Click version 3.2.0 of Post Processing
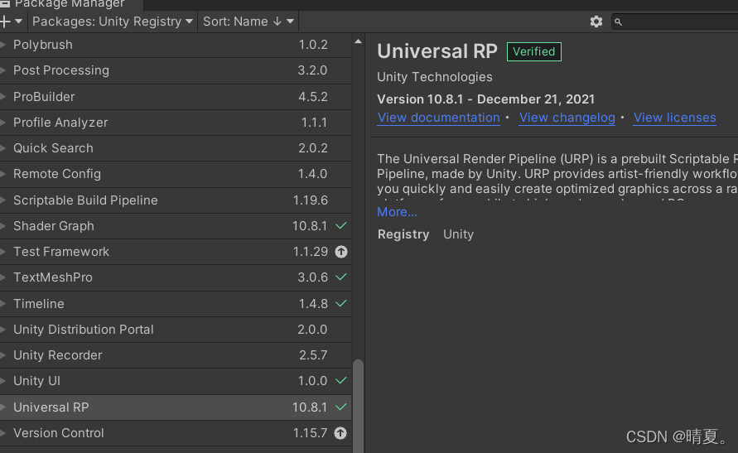This screenshot has height=453, width=738. pos(312,70)
